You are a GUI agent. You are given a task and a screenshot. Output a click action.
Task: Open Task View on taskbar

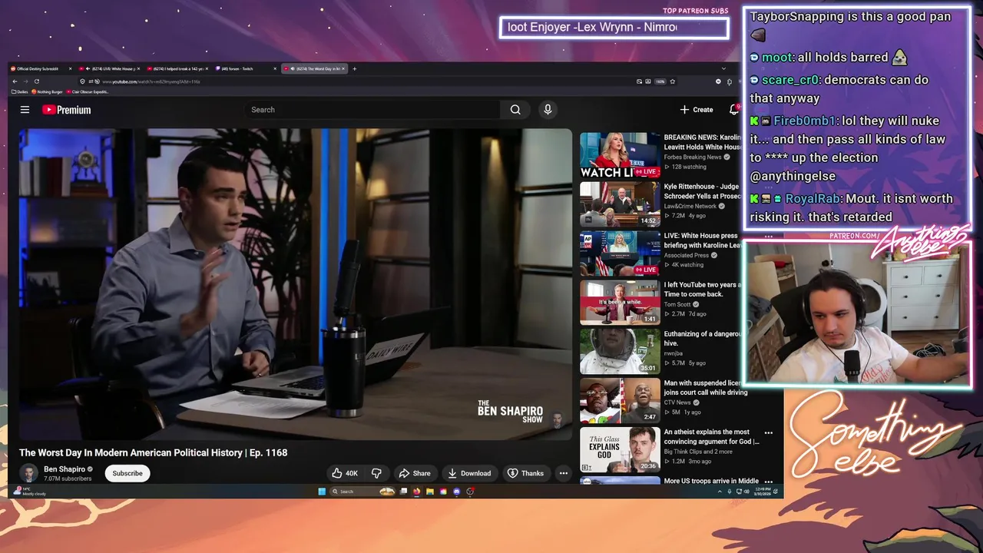point(403,492)
